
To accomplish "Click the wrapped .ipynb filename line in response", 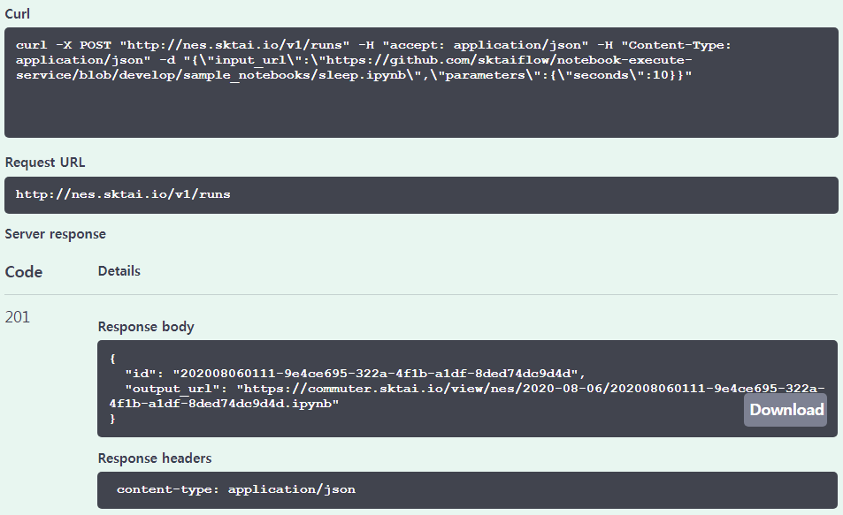I will [x=225, y=404].
